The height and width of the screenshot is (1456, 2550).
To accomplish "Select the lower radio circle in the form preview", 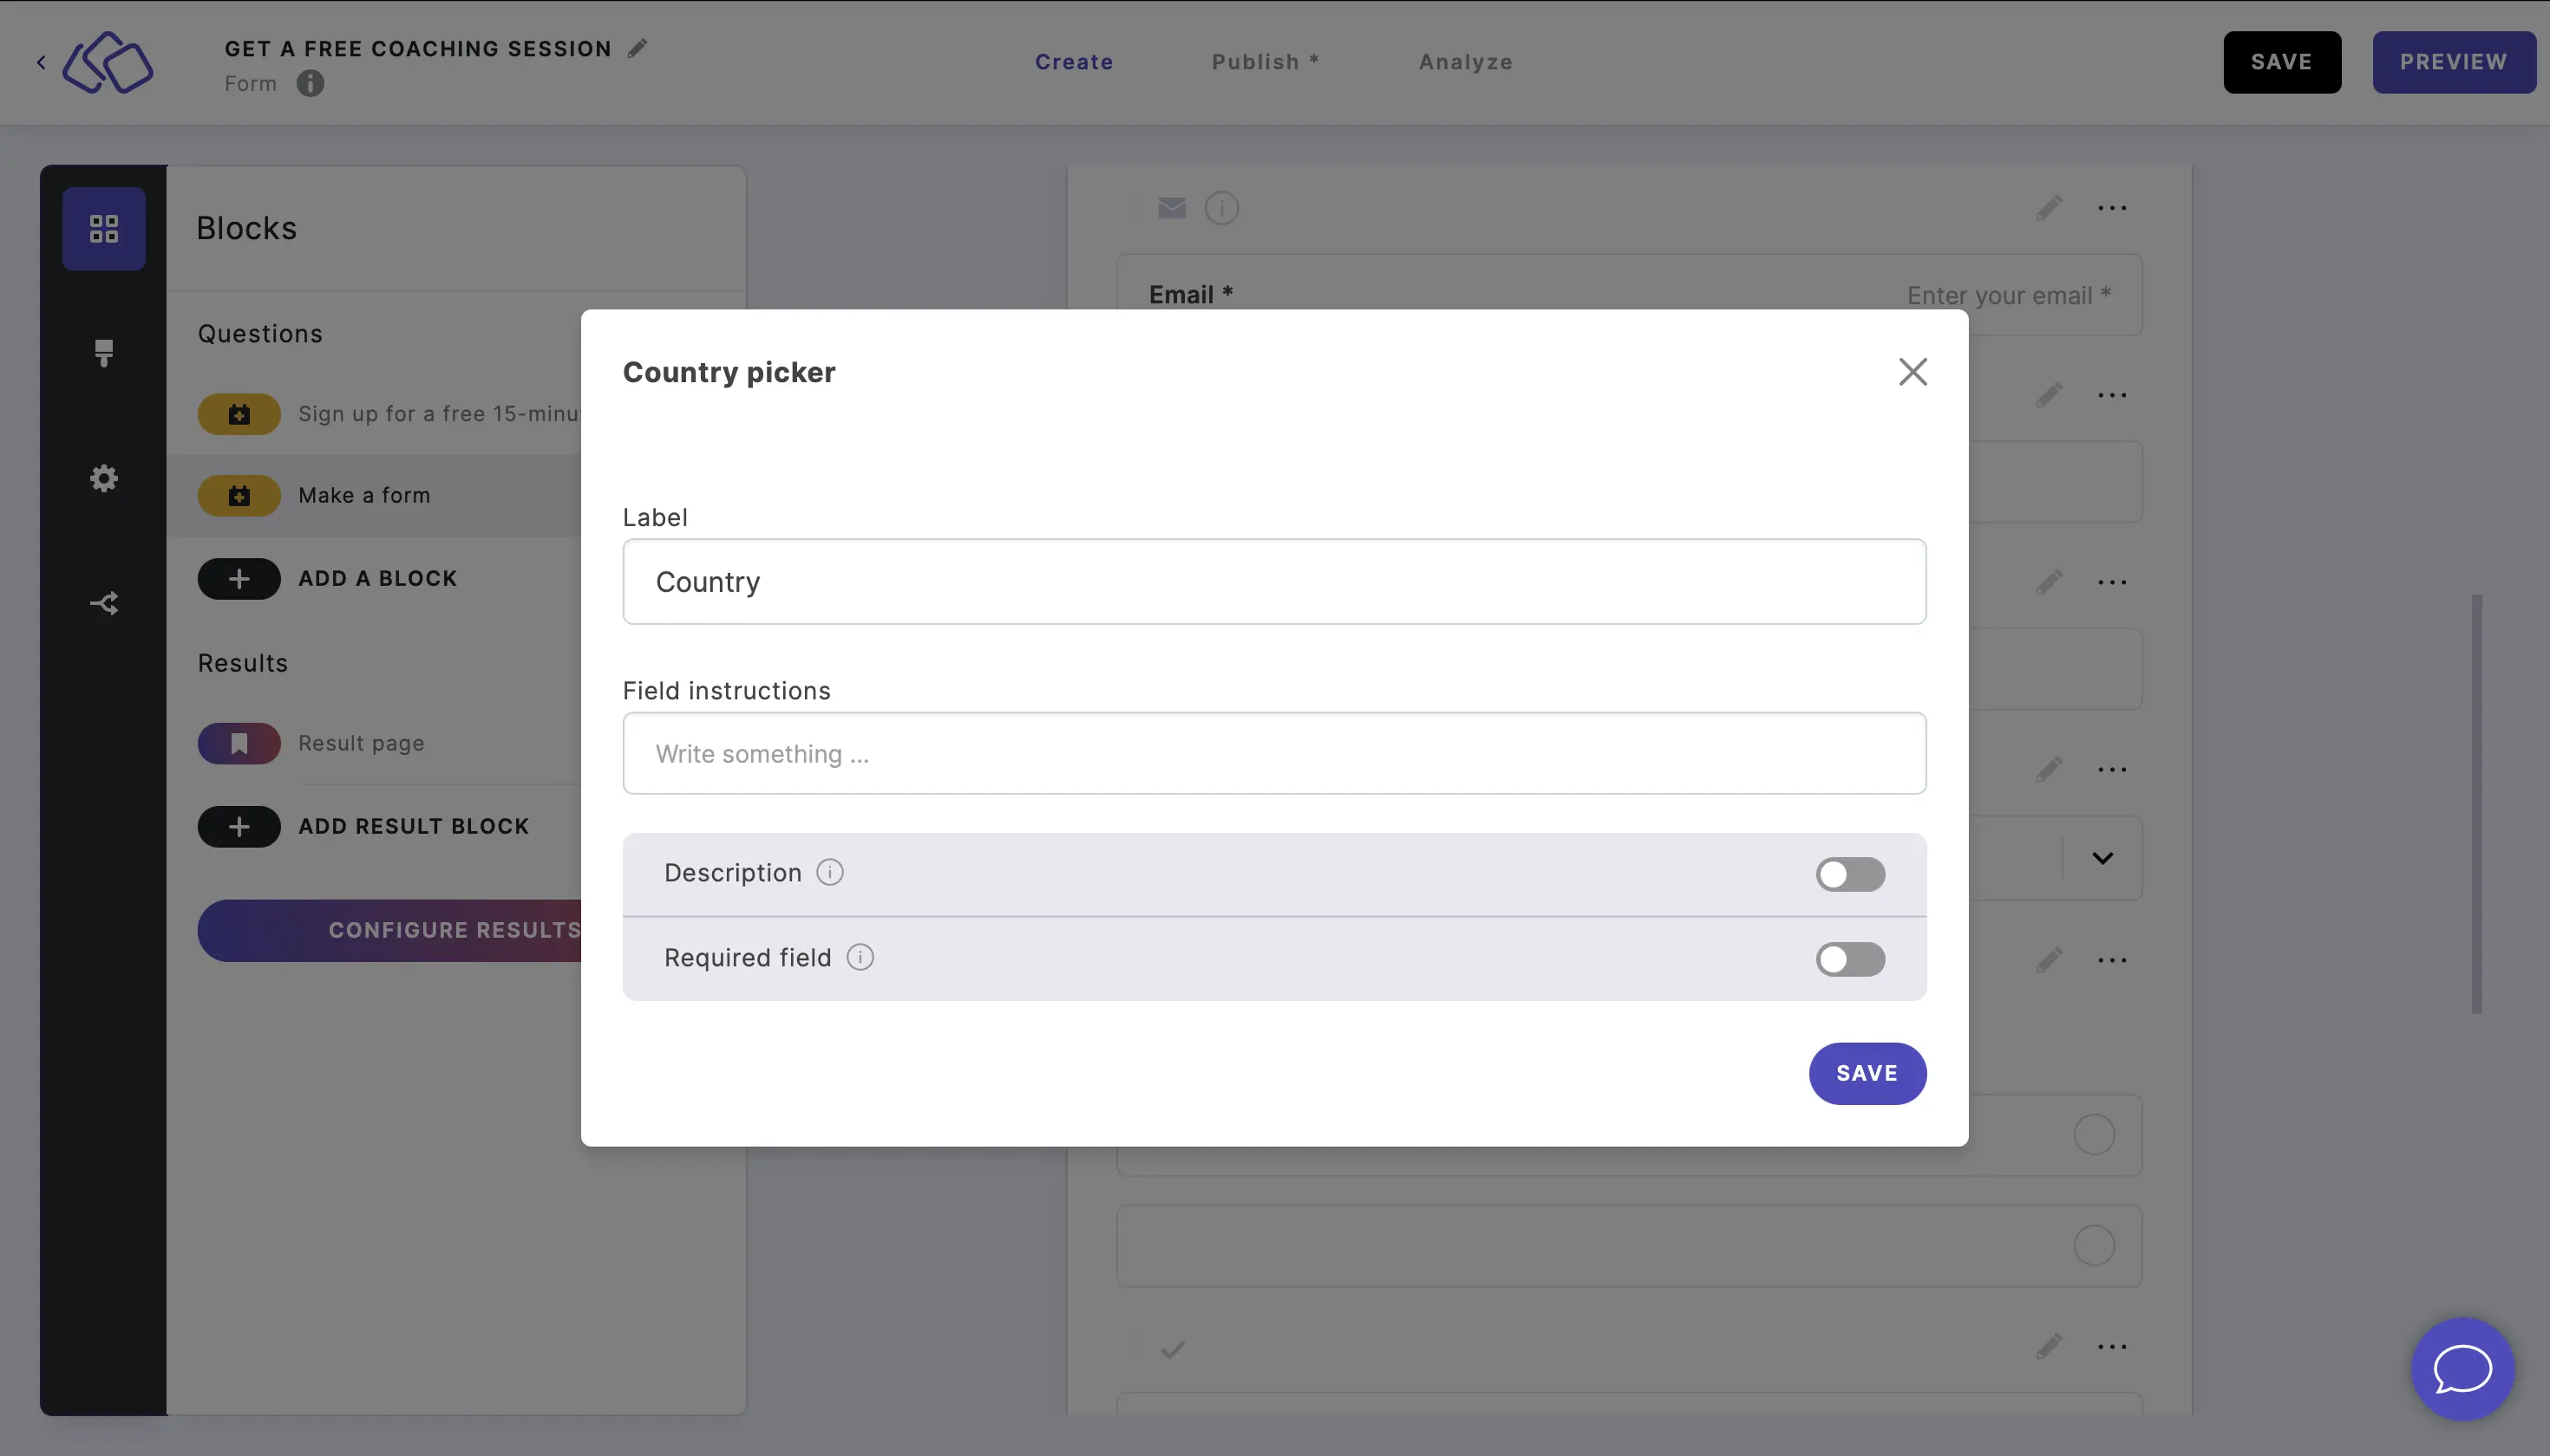I will 2094,1246.
